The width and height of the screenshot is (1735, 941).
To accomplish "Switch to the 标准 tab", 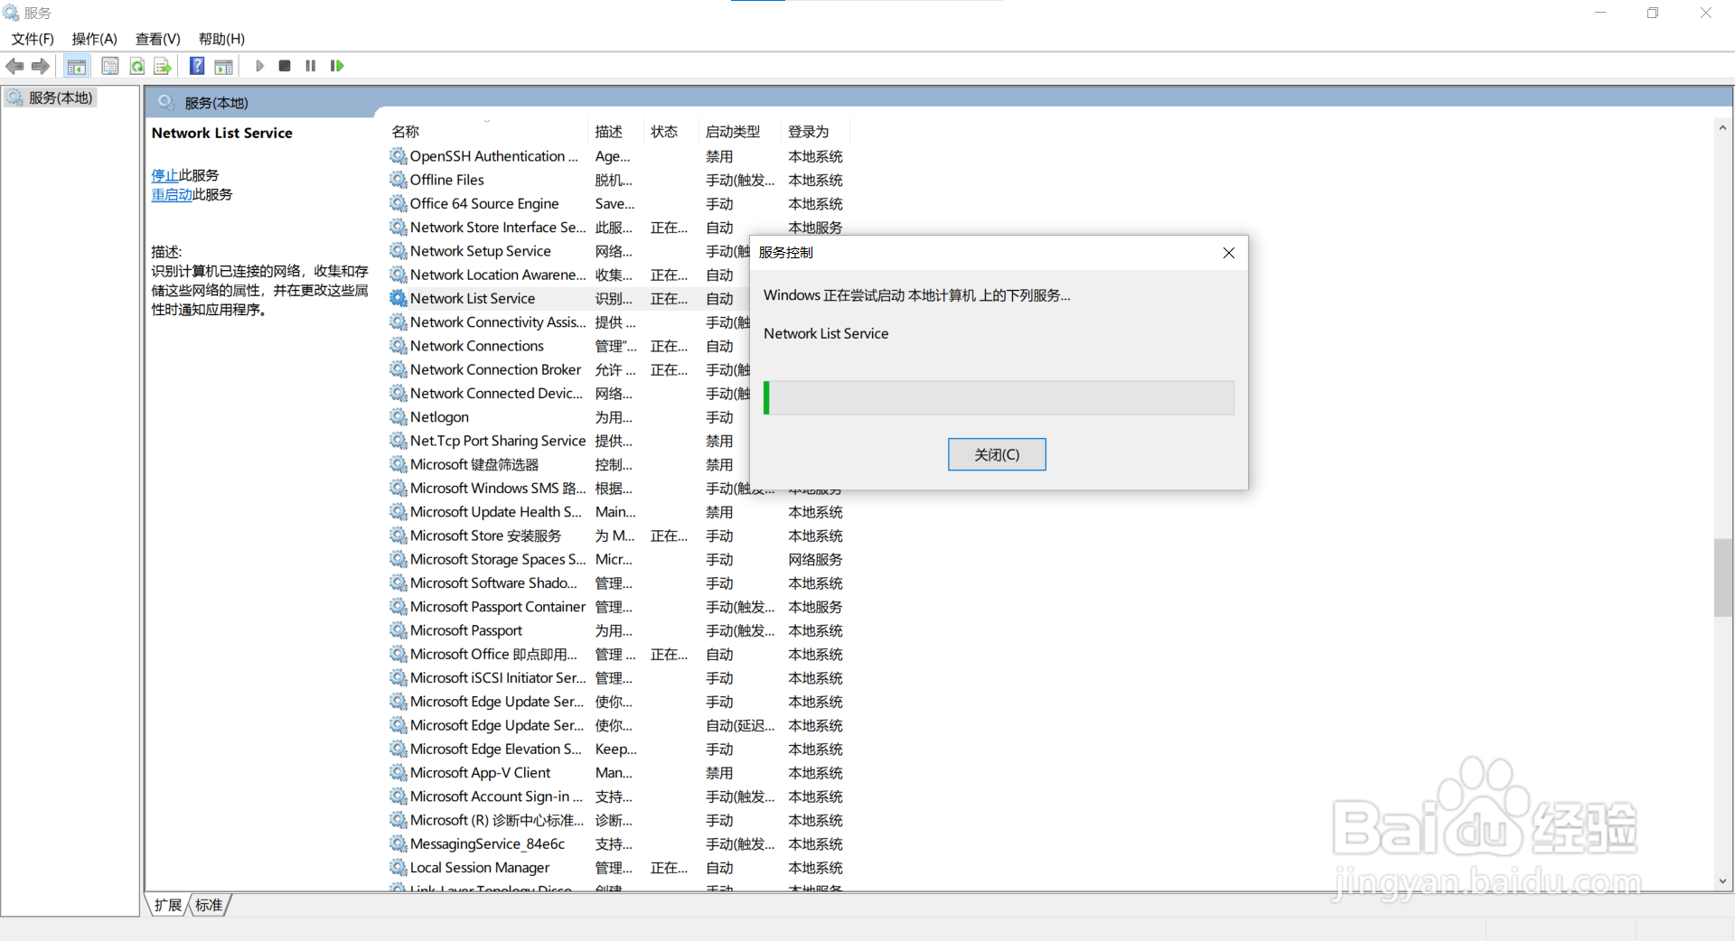I will tap(209, 905).
